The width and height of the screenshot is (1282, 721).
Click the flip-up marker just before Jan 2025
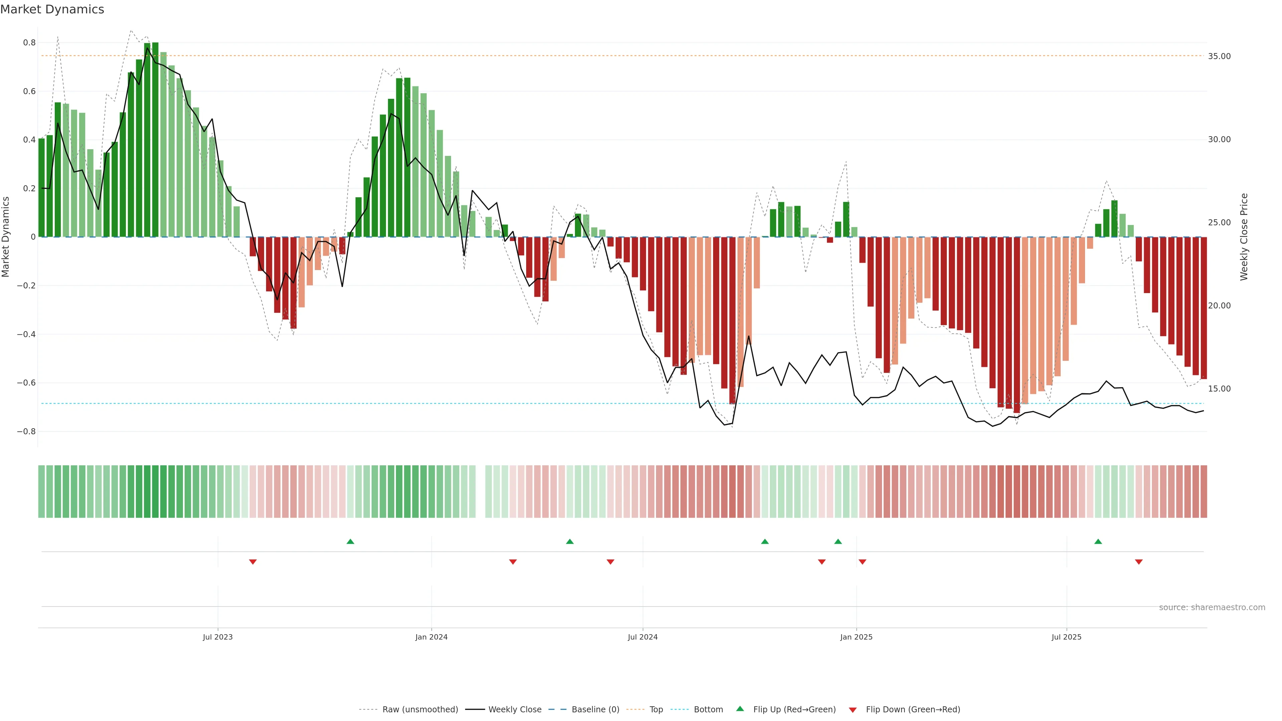pyautogui.click(x=838, y=541)
